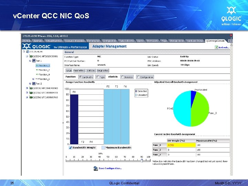Click the yellow Func_0 BW Weight cell

coord(181,145)
